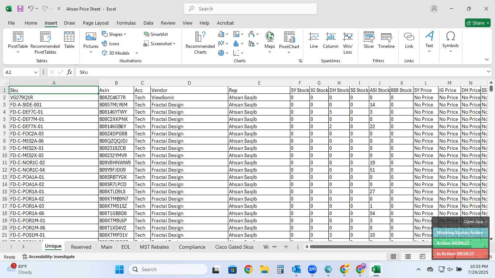Image resolution: width=495 pixels, height=278 pixels.
Task: Open the account profile button
Action: point(434,9)
